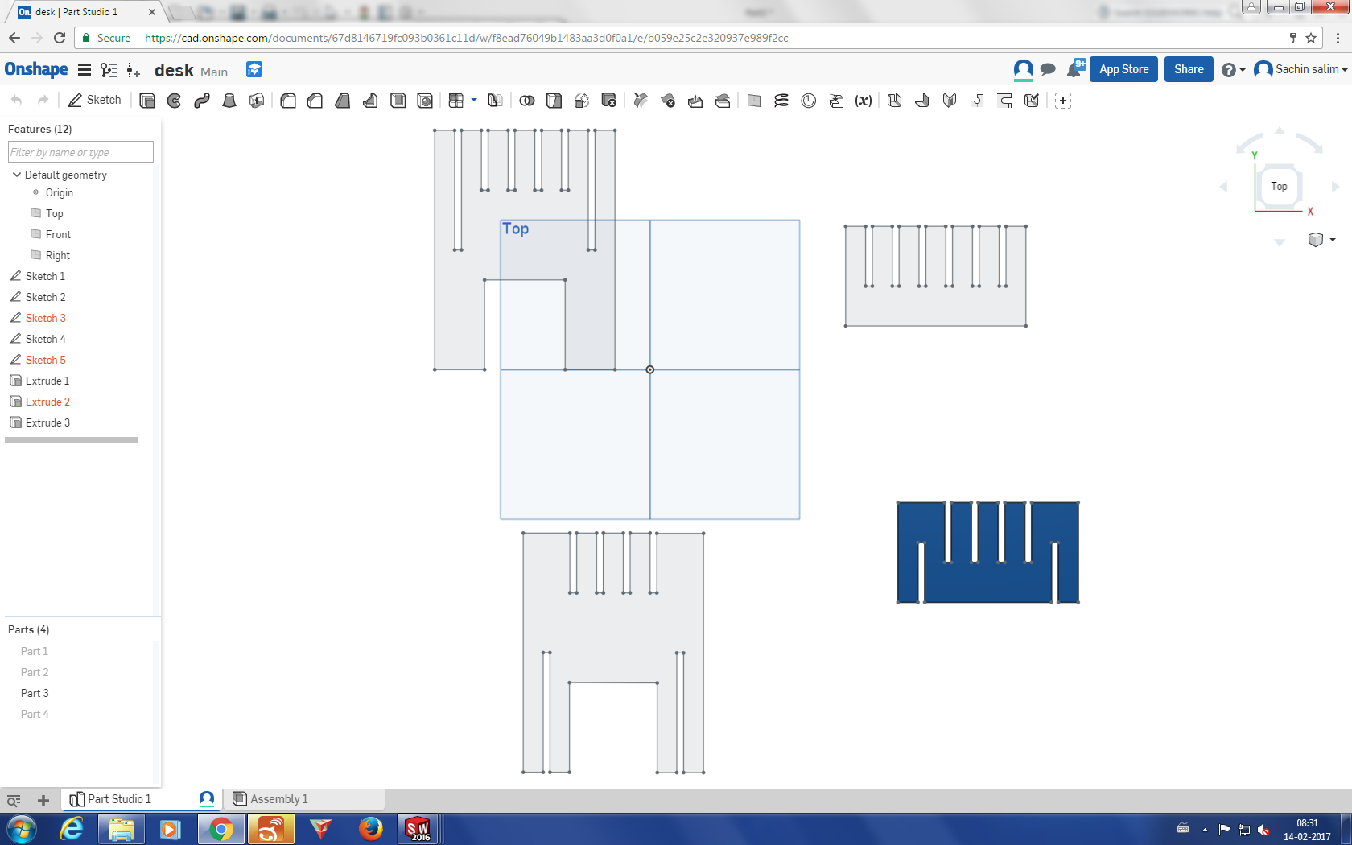
Task: Add a new tab with plus icon
Action: click(x=43, y=801)
